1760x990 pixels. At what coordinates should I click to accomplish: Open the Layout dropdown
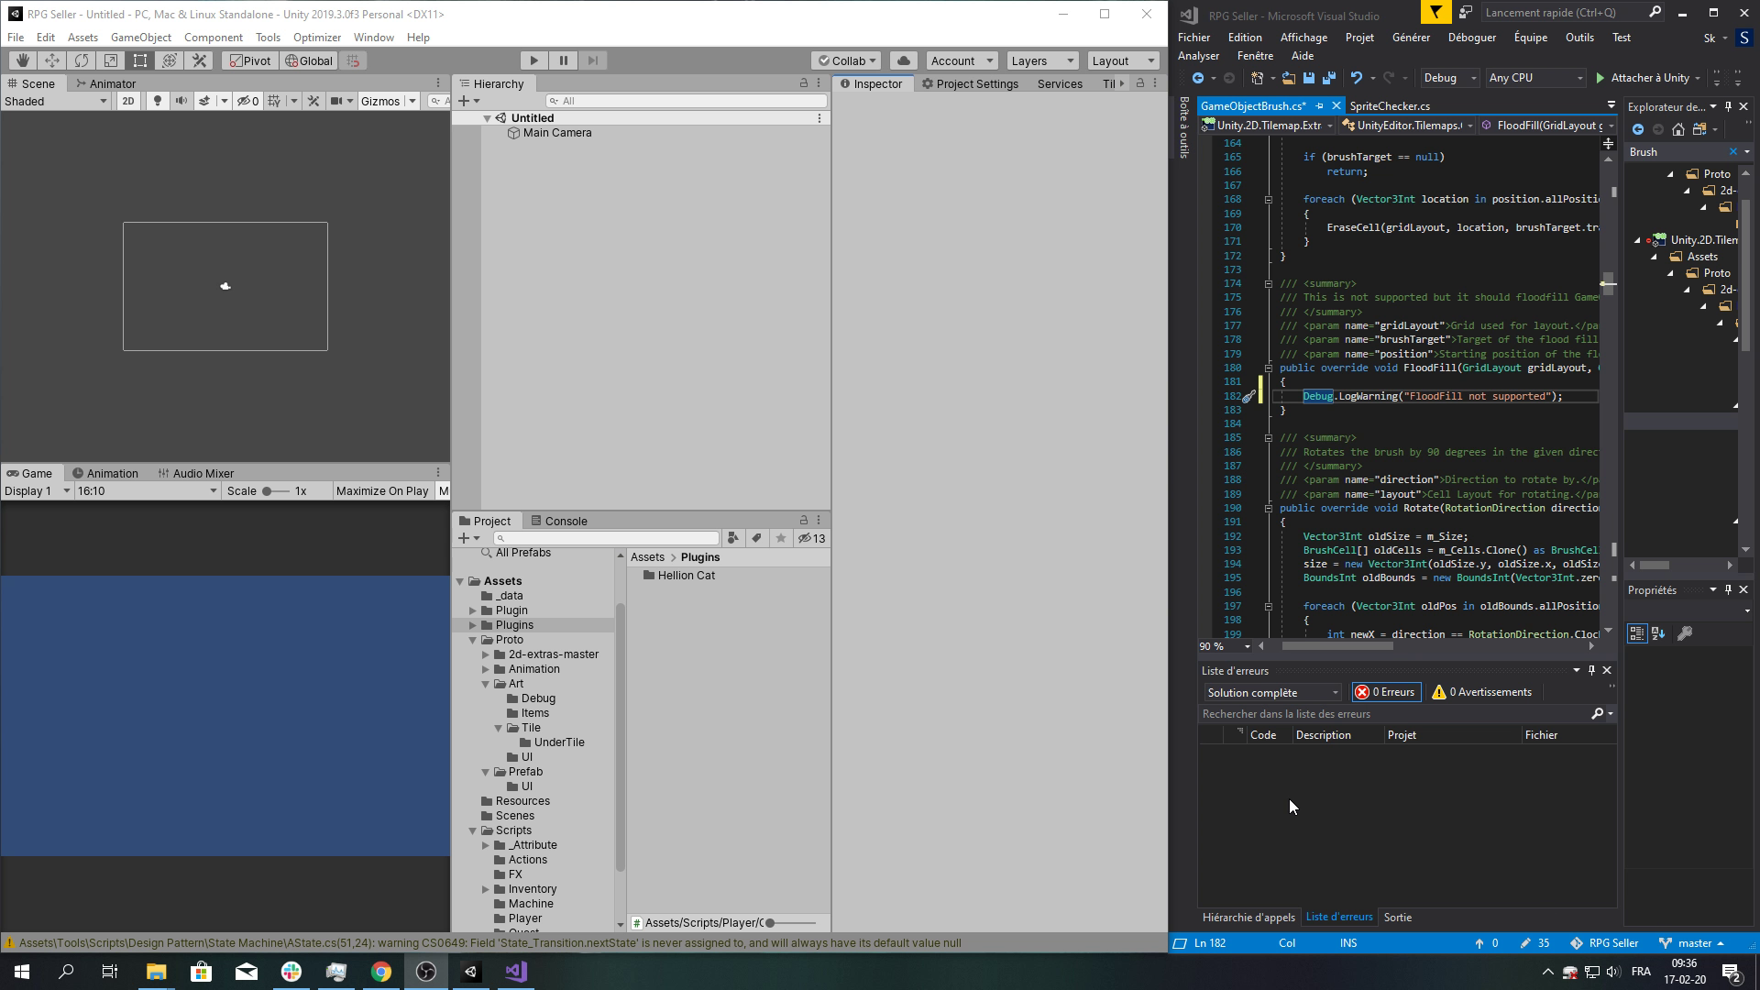(x=1123, y=60)
